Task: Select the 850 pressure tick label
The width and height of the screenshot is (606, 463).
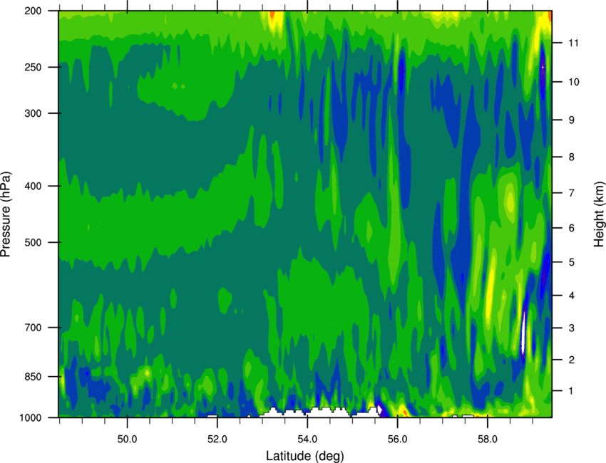Action: (33, 377)
